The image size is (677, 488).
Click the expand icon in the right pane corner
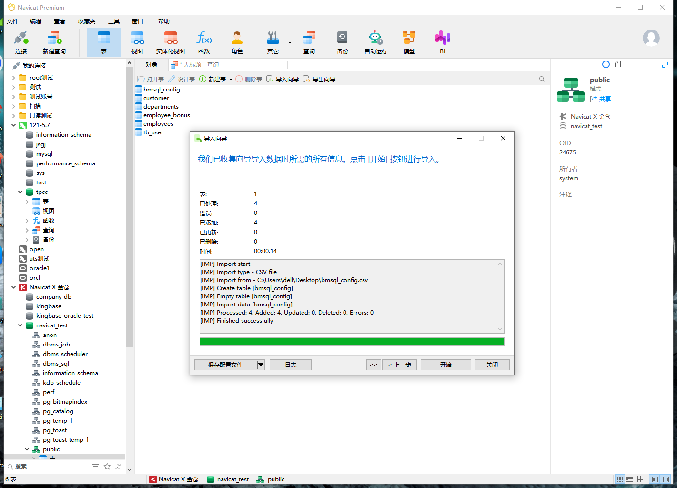coord(665,64)
